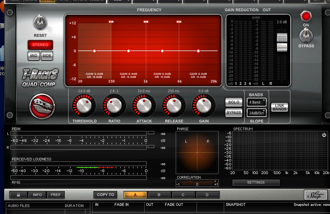330x214 pixels.
Task: Click the spectrum analyzer power icon
Action: tap(324, 135)
